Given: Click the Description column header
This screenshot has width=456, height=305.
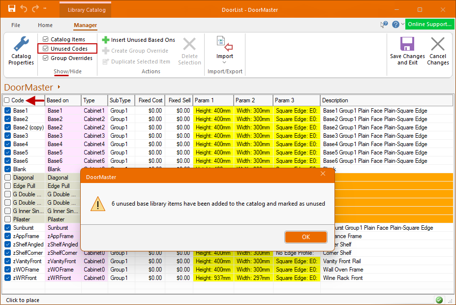Looking at the screenshot, I should 386,100.
